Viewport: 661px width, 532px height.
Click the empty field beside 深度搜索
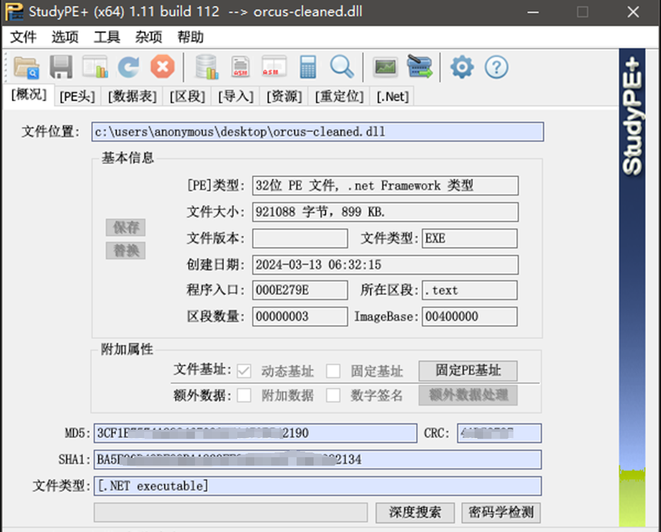point(231,513)
